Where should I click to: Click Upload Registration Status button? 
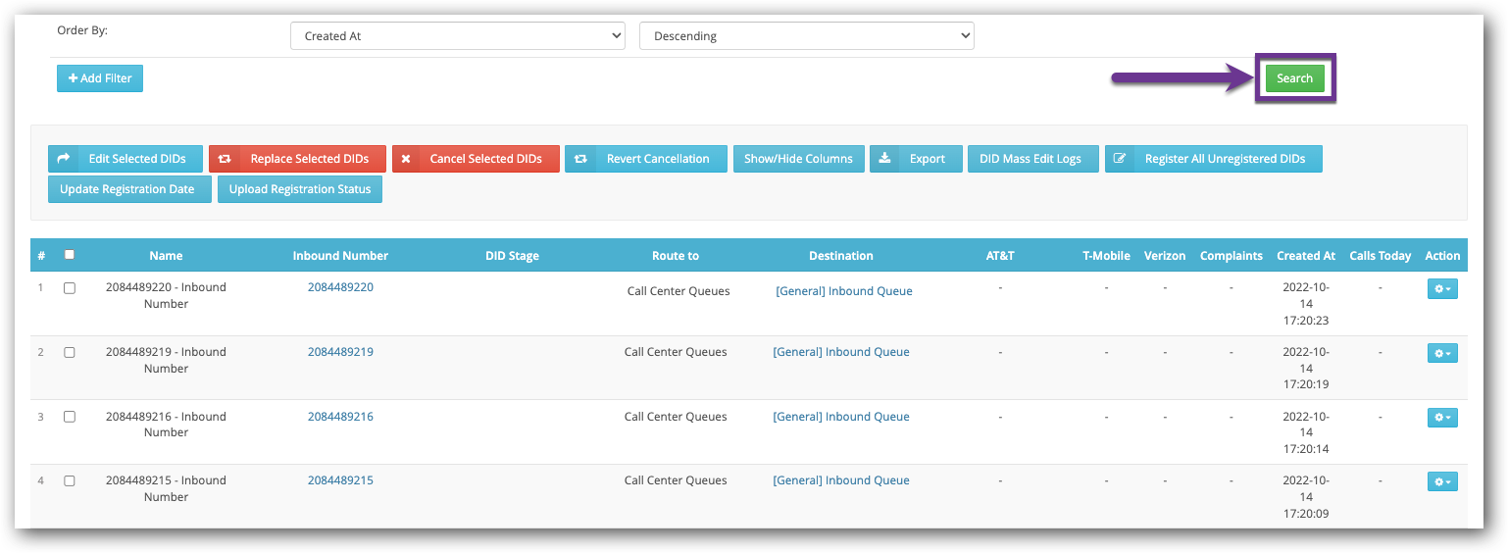click(x=300, y=189)
